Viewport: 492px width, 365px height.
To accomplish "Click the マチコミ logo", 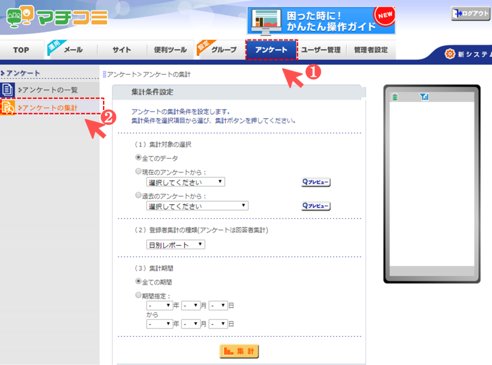I will click(x=57, y=16).
